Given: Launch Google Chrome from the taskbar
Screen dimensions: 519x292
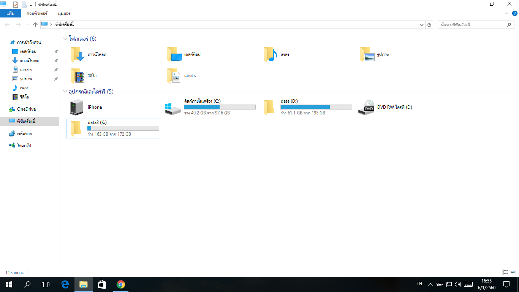Looking at the screenshot, I should tap(121, 284).
